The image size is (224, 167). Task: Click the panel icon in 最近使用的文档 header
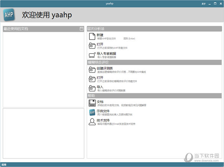coord(81,29)
